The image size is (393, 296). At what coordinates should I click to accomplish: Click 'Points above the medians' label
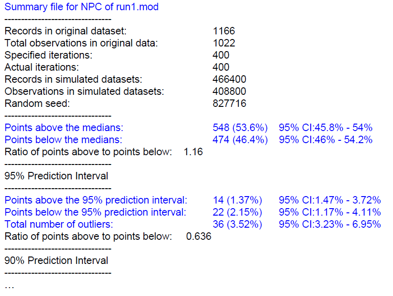[64, 128]
